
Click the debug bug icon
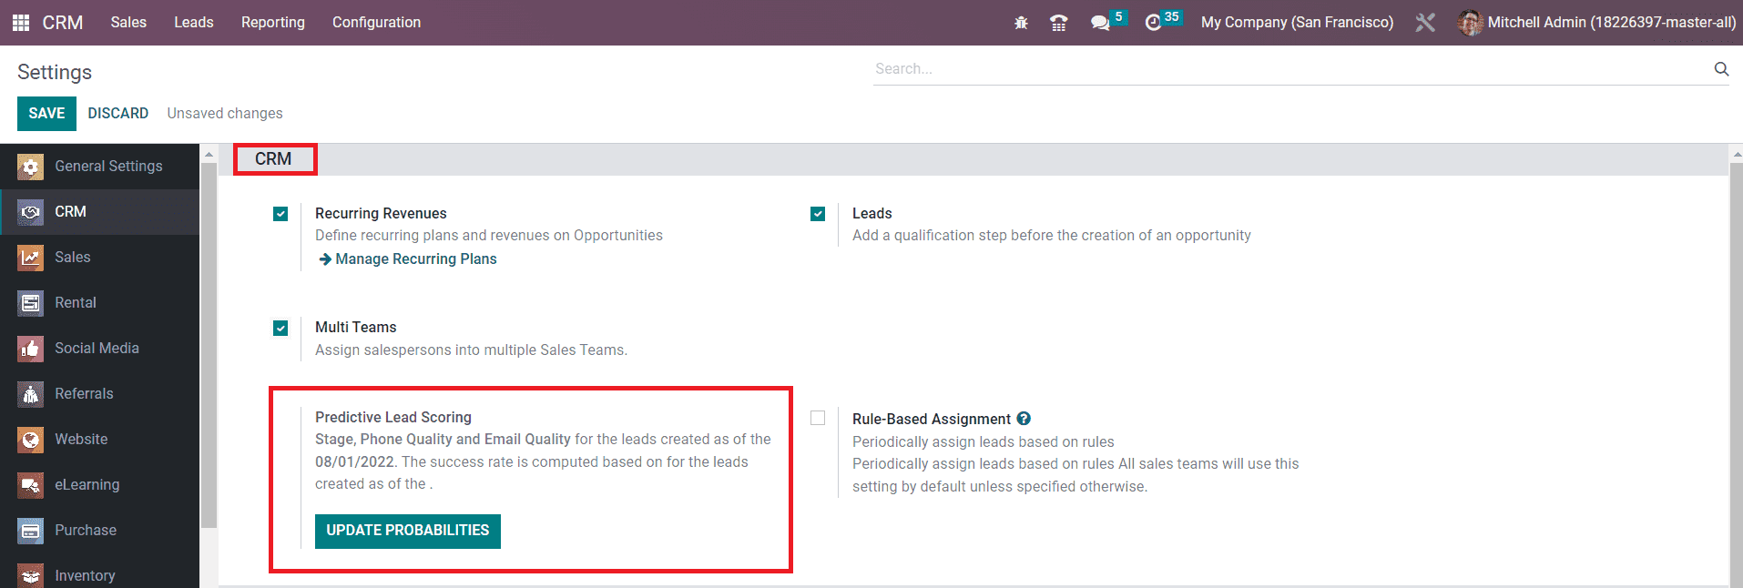point(1021,23)
